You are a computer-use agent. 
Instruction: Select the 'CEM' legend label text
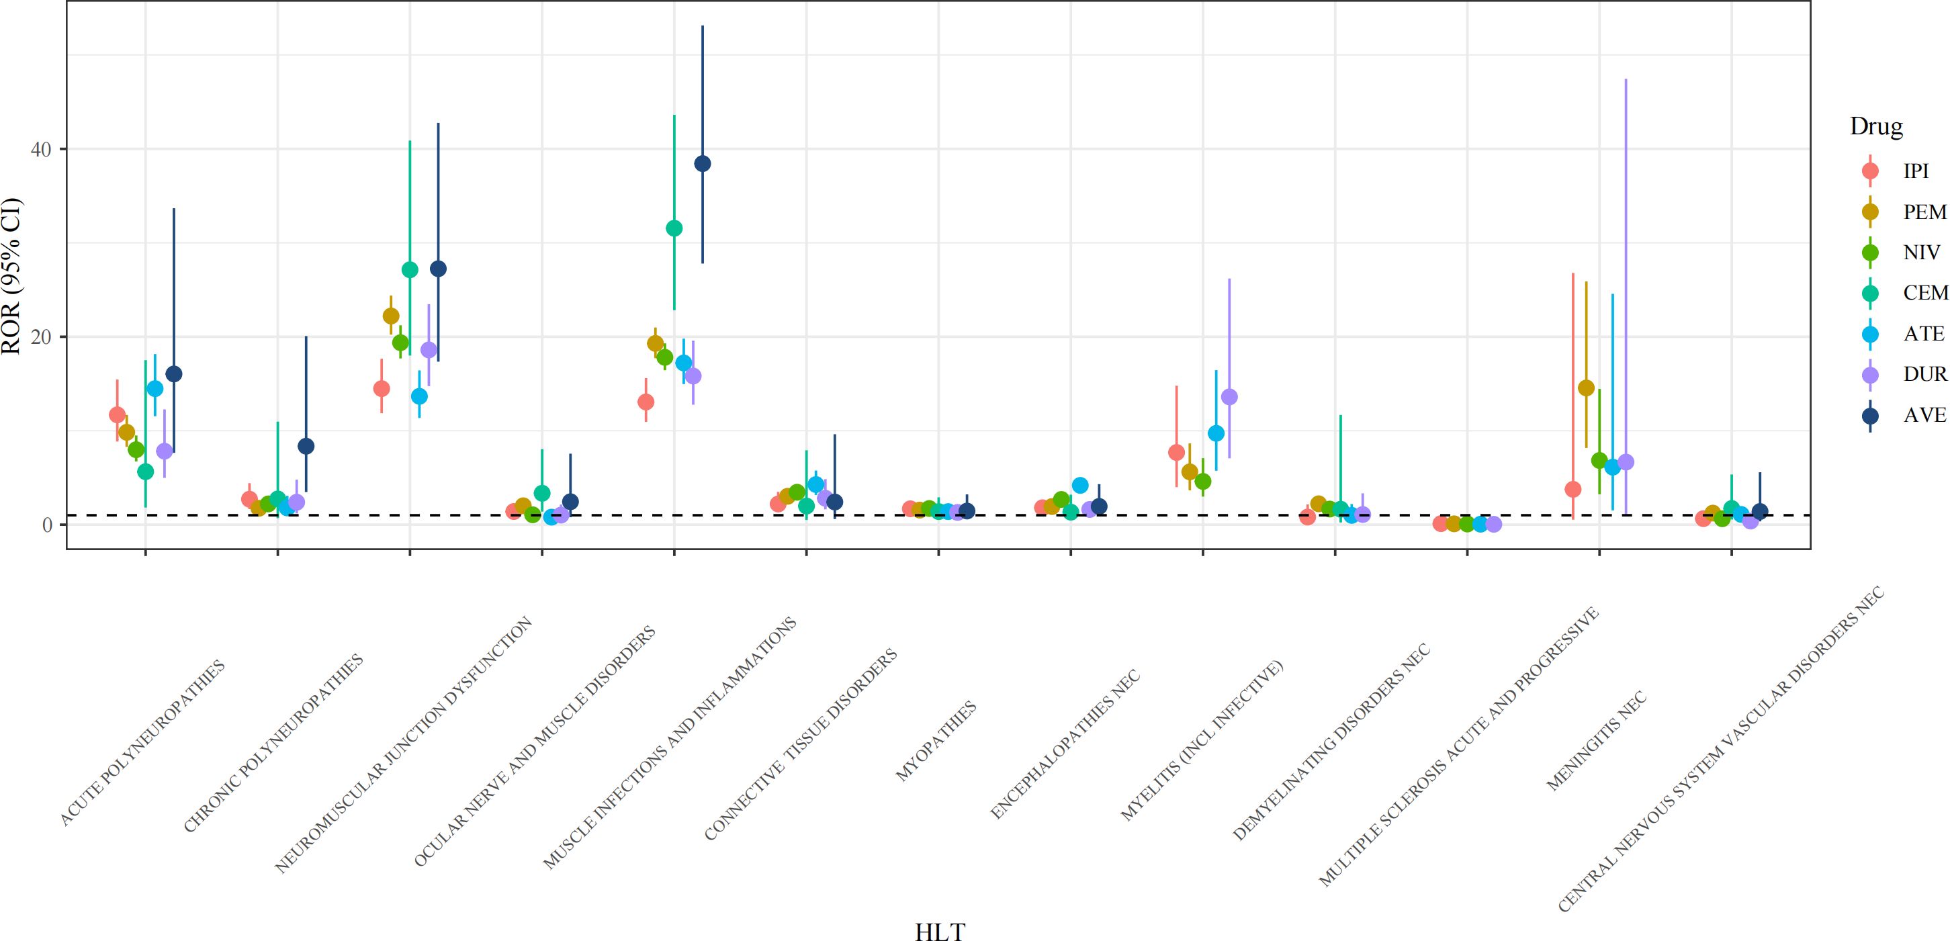(1926, 293)
